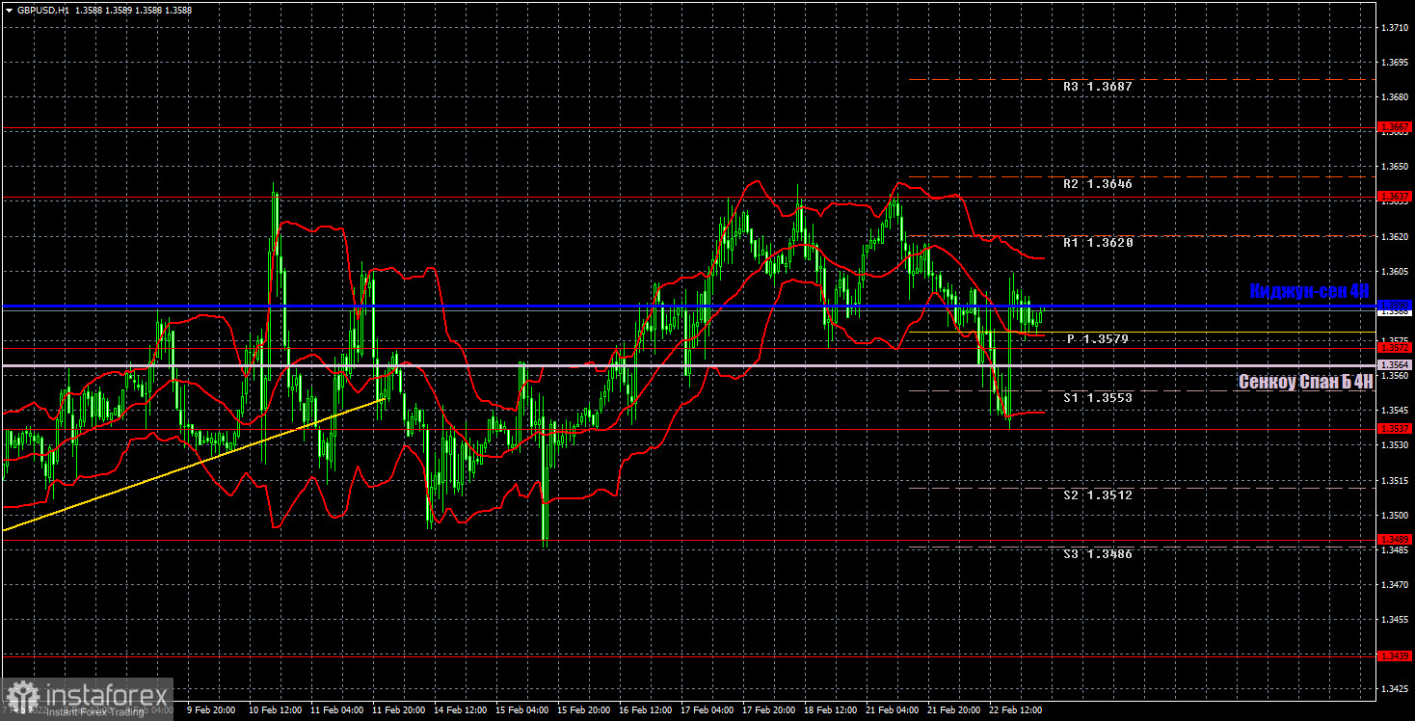Click the 1.3515 price axis value
This screenshot has width=1415, height=721.
coord(1395,480)
